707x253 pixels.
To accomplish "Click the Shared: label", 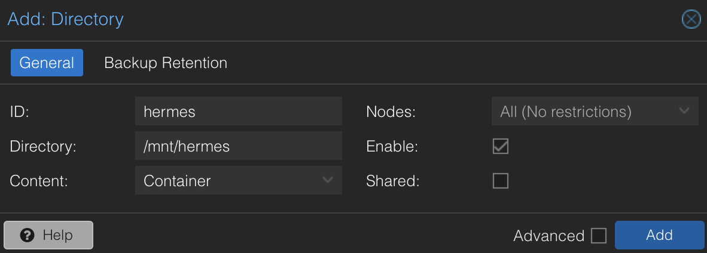I will pos(393,181).
